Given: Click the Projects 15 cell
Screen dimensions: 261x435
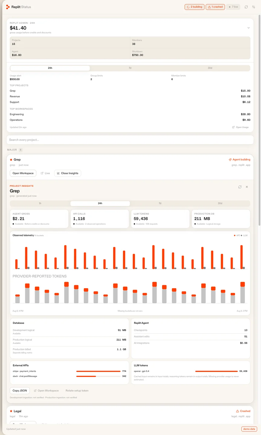Looking at the screenshot, I should [70, 42].
